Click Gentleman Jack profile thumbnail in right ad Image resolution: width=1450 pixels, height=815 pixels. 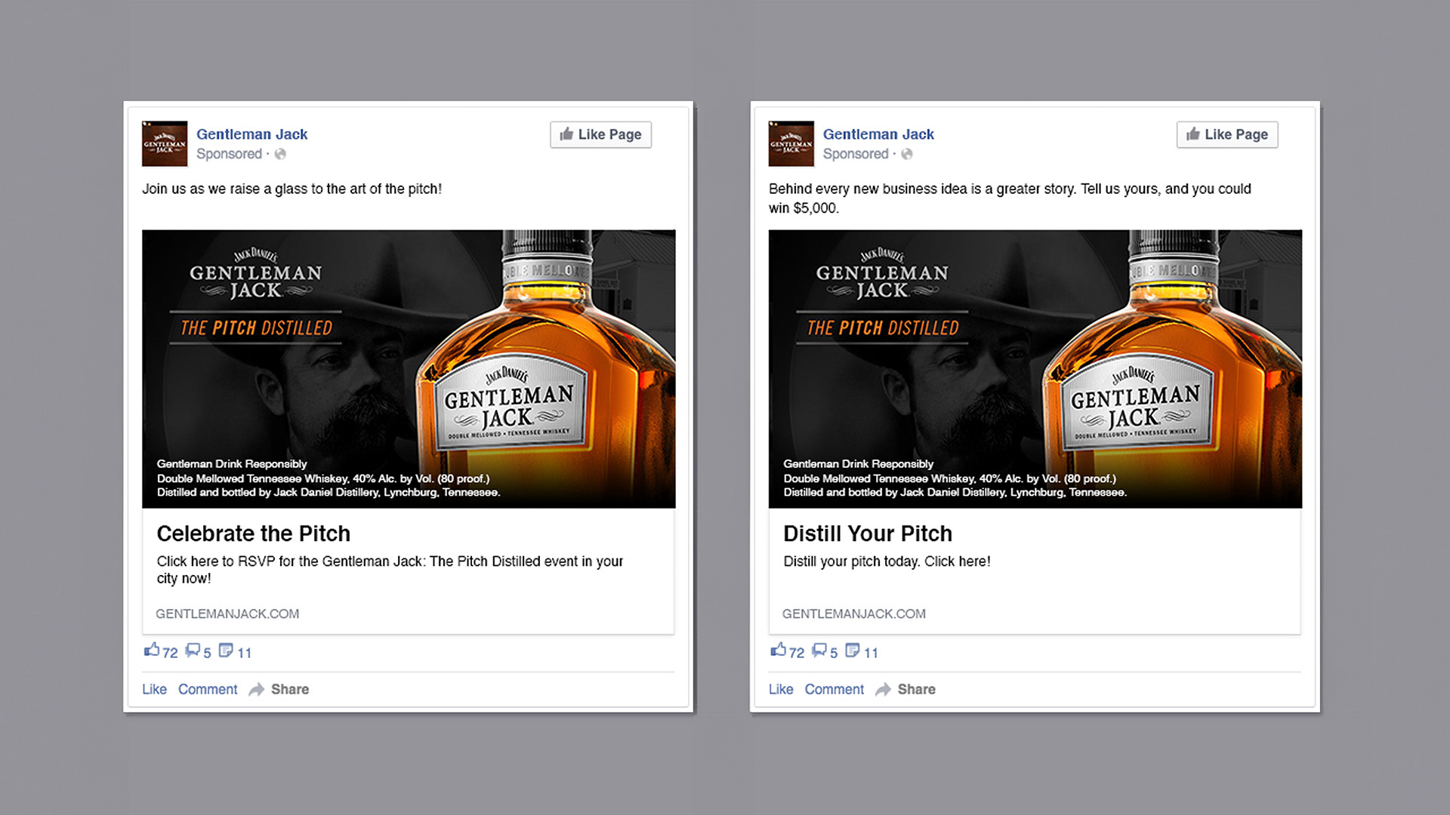791,143
